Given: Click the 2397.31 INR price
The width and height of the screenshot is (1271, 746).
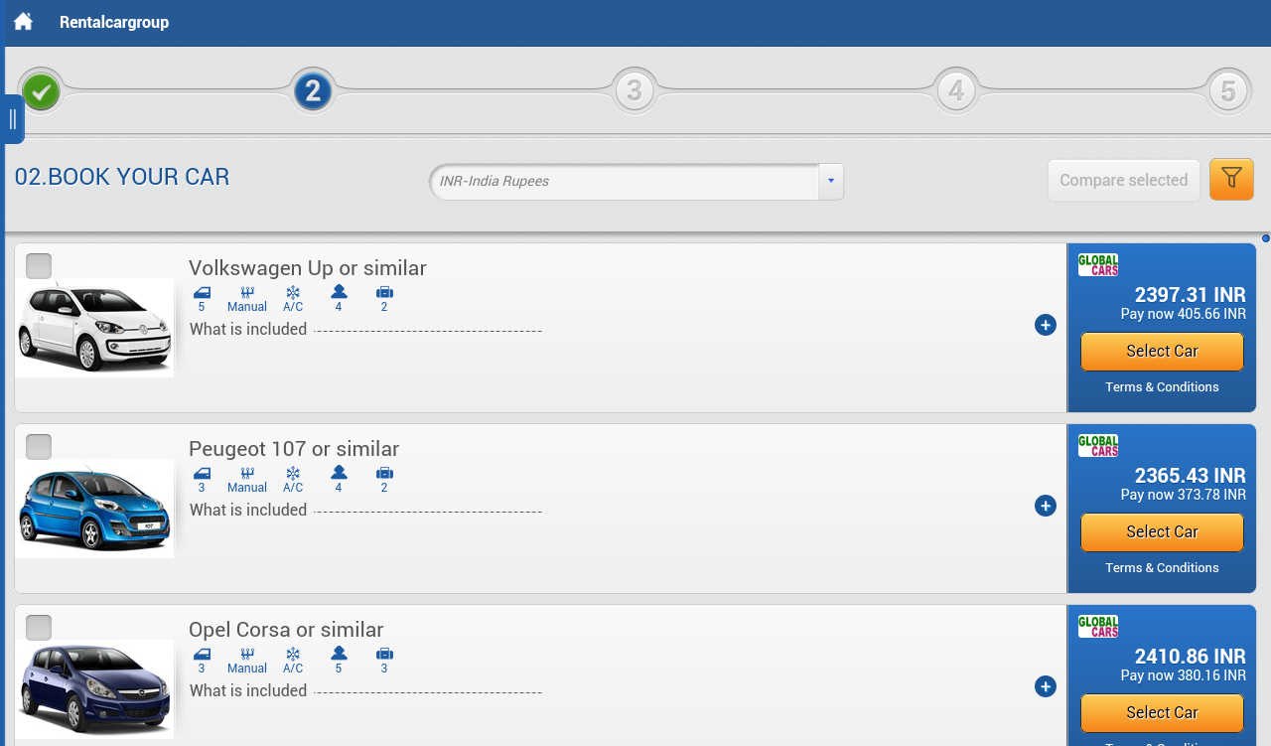Looking at the screenshot, I should pyautogui.click(x=1191, y=295).
